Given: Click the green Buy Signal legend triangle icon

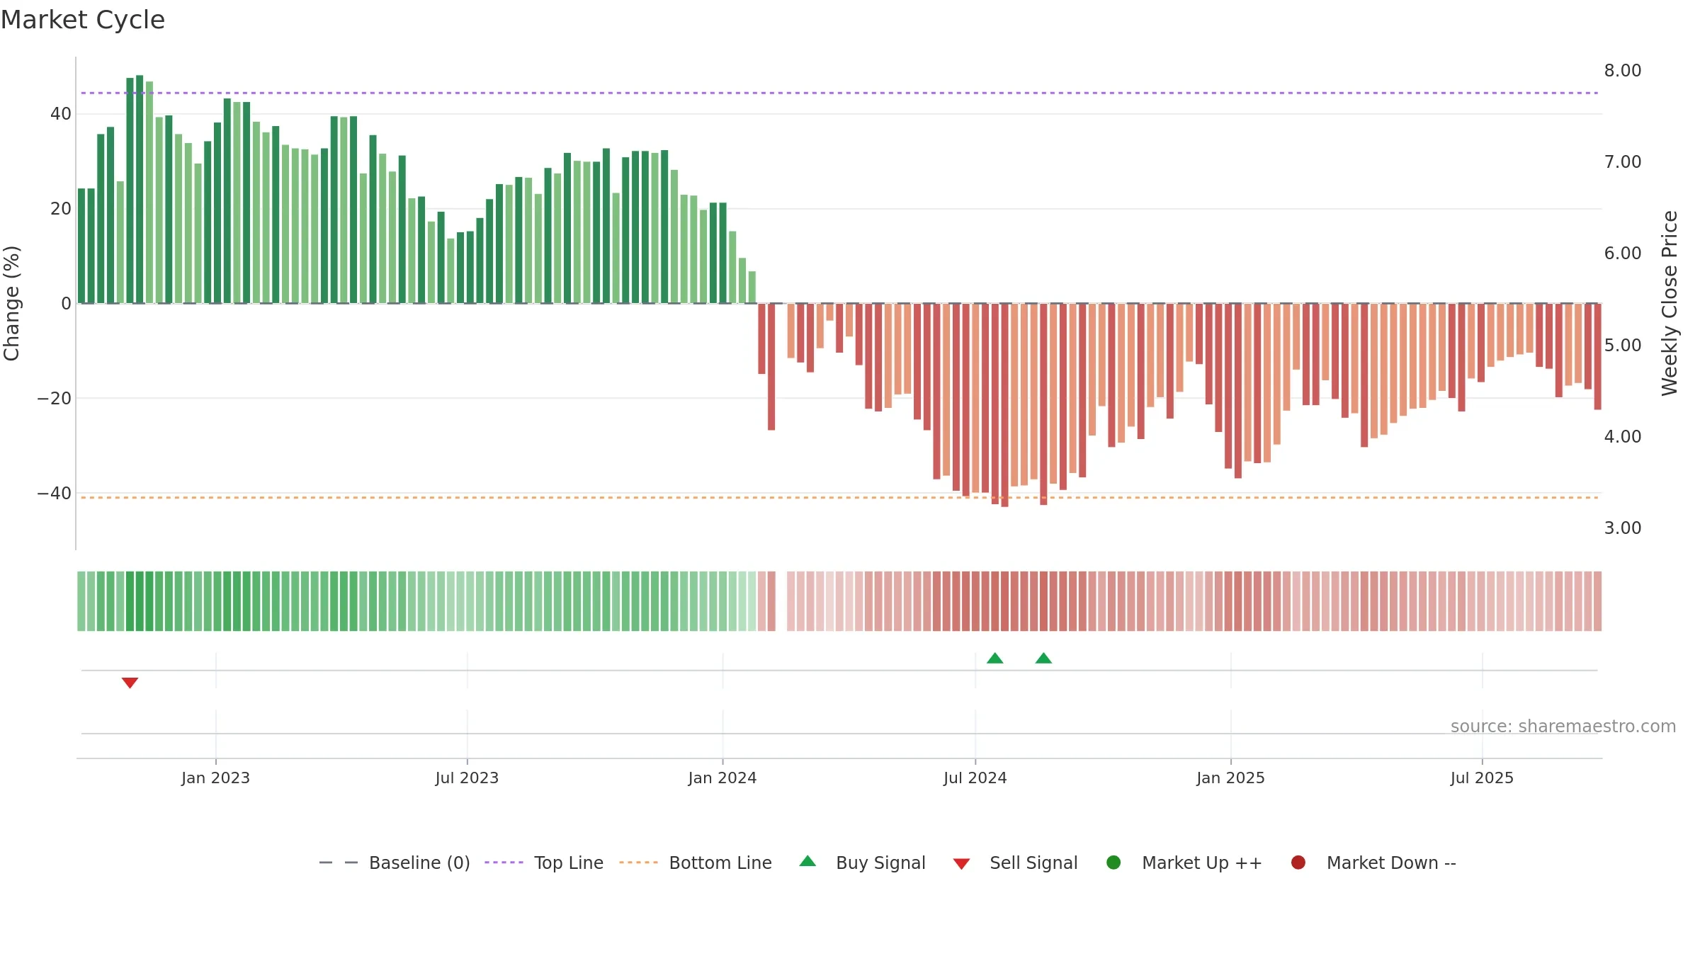Looking at the screenshot, I should (807, 861).
